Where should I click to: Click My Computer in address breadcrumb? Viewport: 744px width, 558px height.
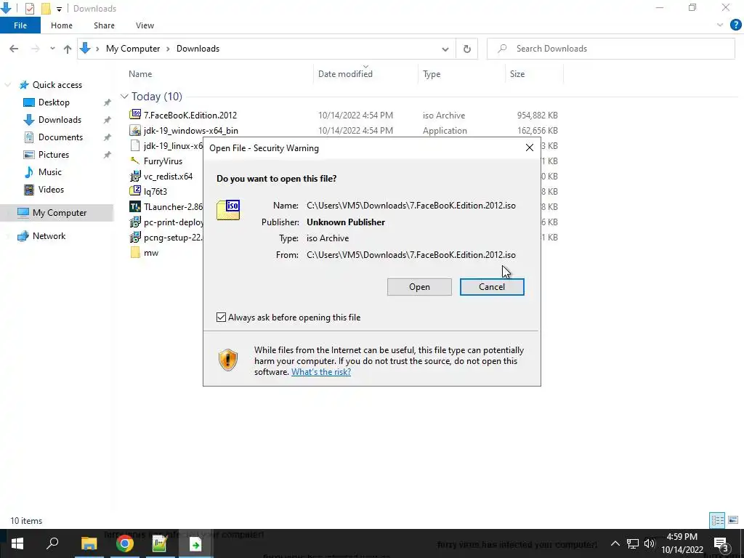tap(133, 49)
